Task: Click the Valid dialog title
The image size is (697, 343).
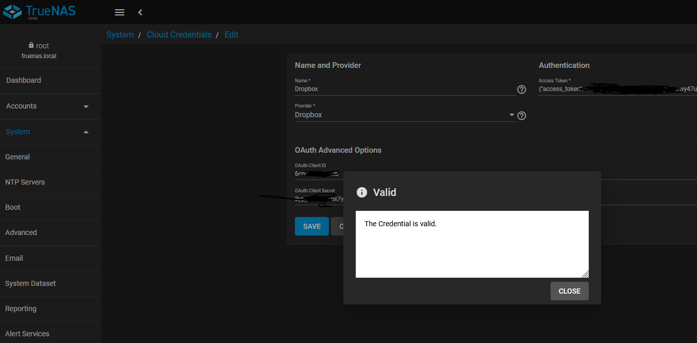Action: 385,192
